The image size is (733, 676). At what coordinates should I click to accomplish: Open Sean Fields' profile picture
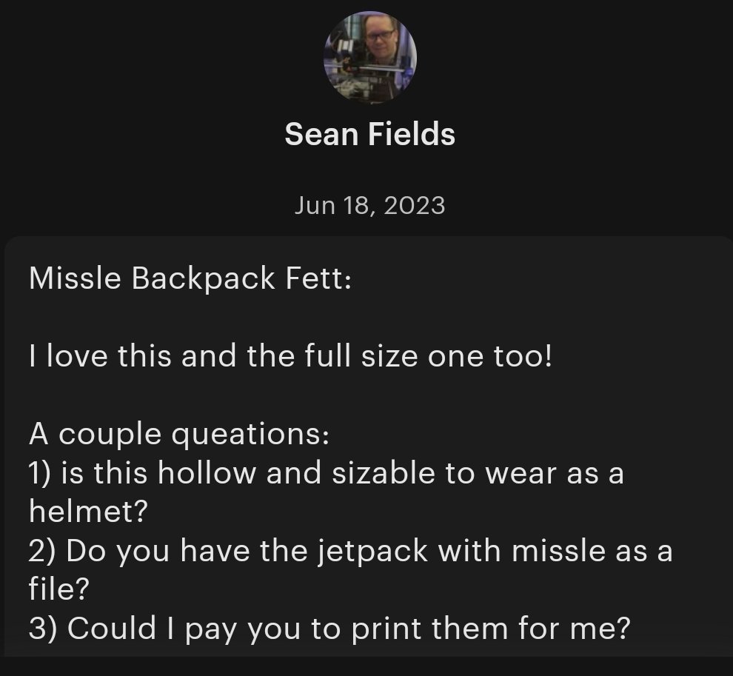tap(369, 57)
